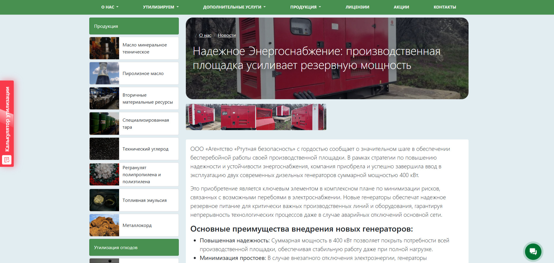Open the ЛИЦЕНЗИИ menu item

[x=357, y=7]
